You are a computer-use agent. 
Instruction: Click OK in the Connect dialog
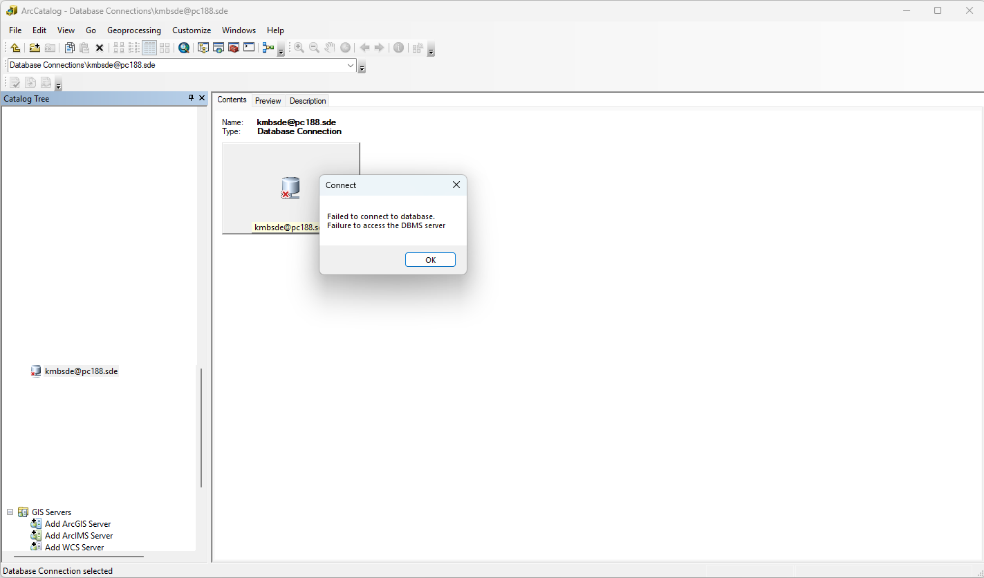(x=430, y=260)
